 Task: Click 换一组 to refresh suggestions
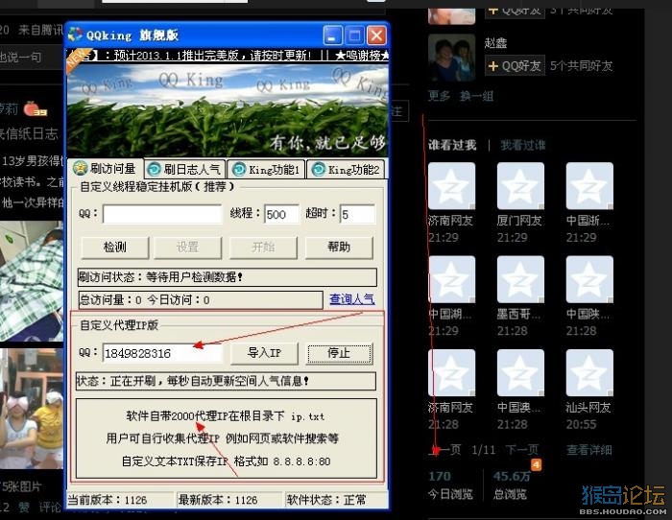click(x=476, y=96)
